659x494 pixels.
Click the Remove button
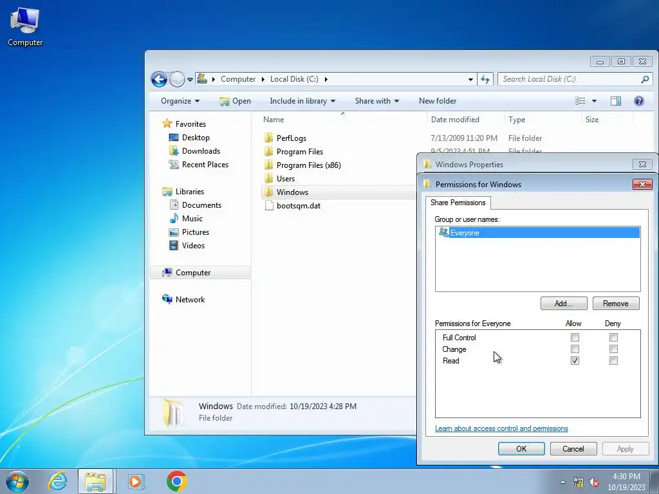[x=616, y=304]
